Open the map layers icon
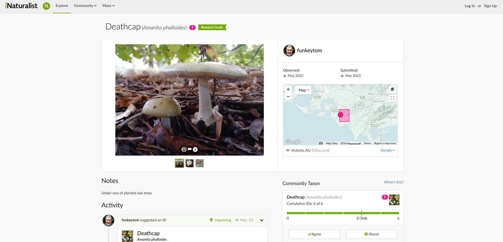The width and height of the screenshot is (503, 242). 392,90
